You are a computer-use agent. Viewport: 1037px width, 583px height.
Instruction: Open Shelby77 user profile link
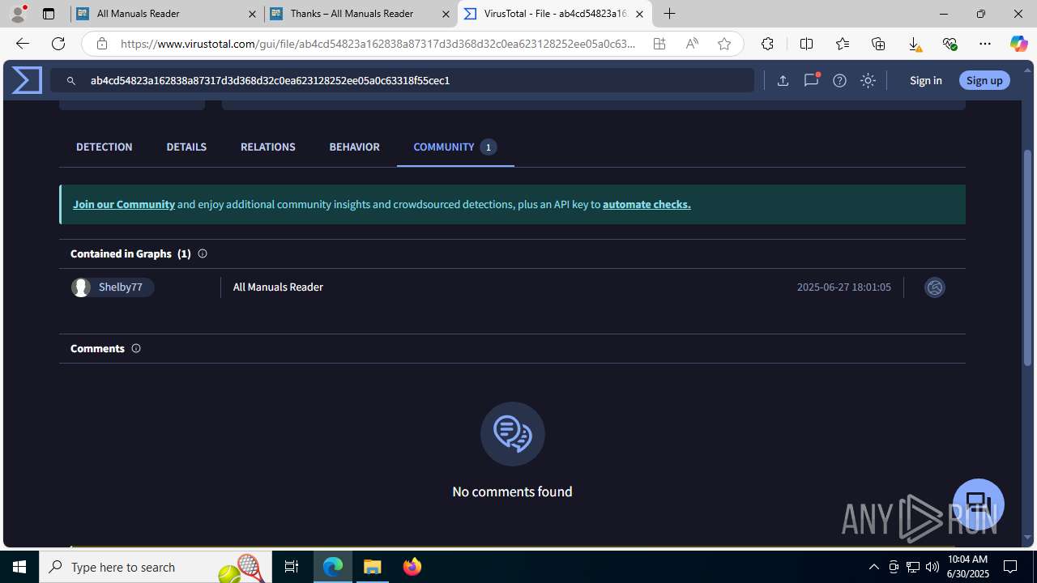pyautogui.click(x=120, y=287)
